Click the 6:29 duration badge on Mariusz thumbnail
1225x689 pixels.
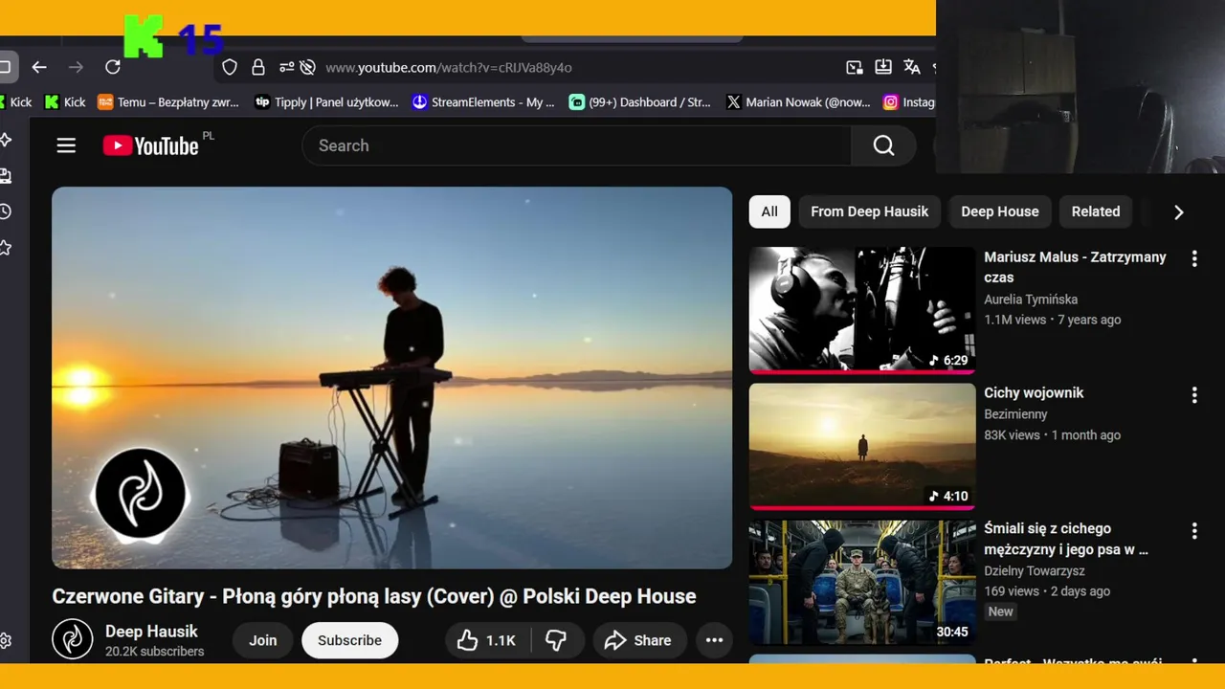coord(948,361)
